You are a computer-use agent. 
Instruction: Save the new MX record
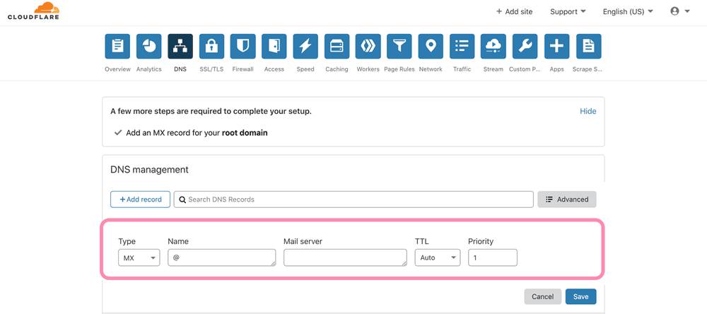pyautogui.click(x=580, y=296)
